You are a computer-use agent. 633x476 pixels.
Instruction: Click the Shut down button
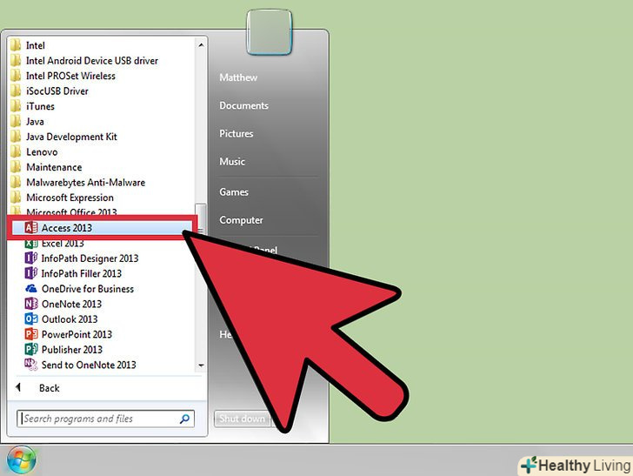coord(243,419)
